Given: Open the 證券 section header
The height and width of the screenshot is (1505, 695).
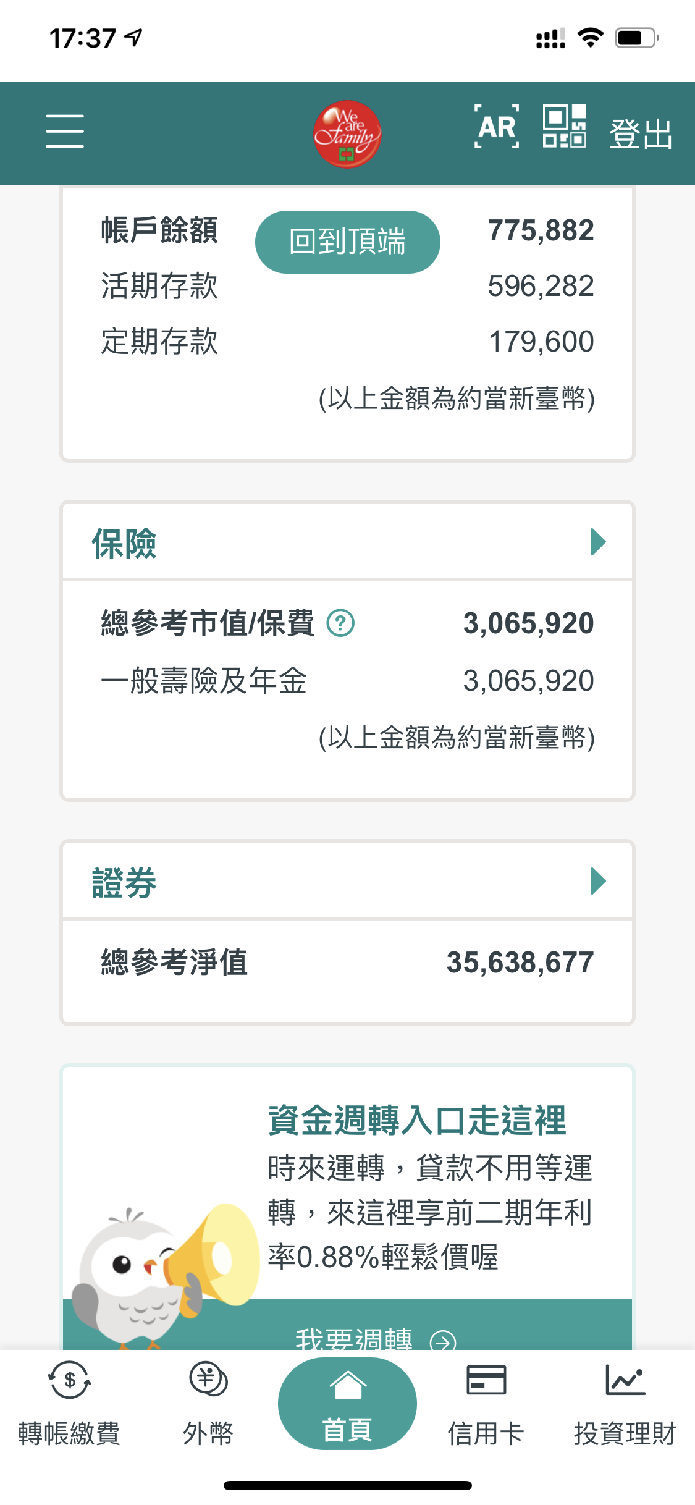Looking at the screenshot, I should (x=125, y=882).
